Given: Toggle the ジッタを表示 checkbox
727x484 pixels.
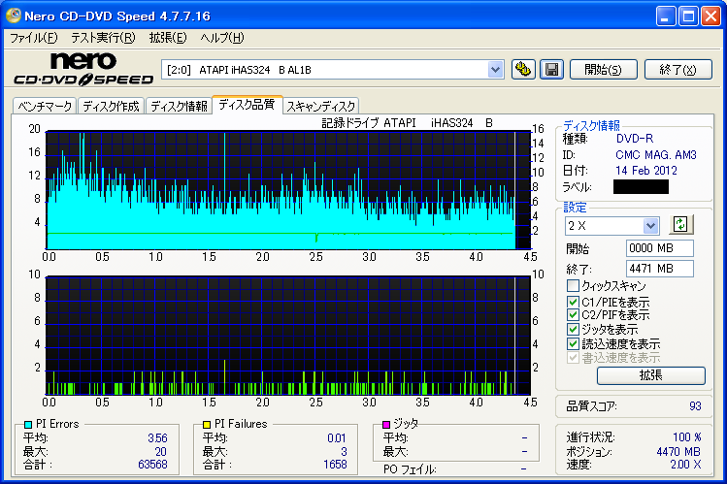Looking at the screenshot, I should [x=573, y=330].
